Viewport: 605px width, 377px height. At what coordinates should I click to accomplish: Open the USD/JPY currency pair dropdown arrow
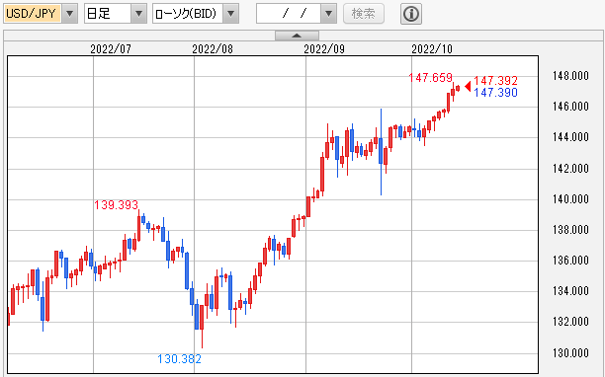tap(70, 14)
